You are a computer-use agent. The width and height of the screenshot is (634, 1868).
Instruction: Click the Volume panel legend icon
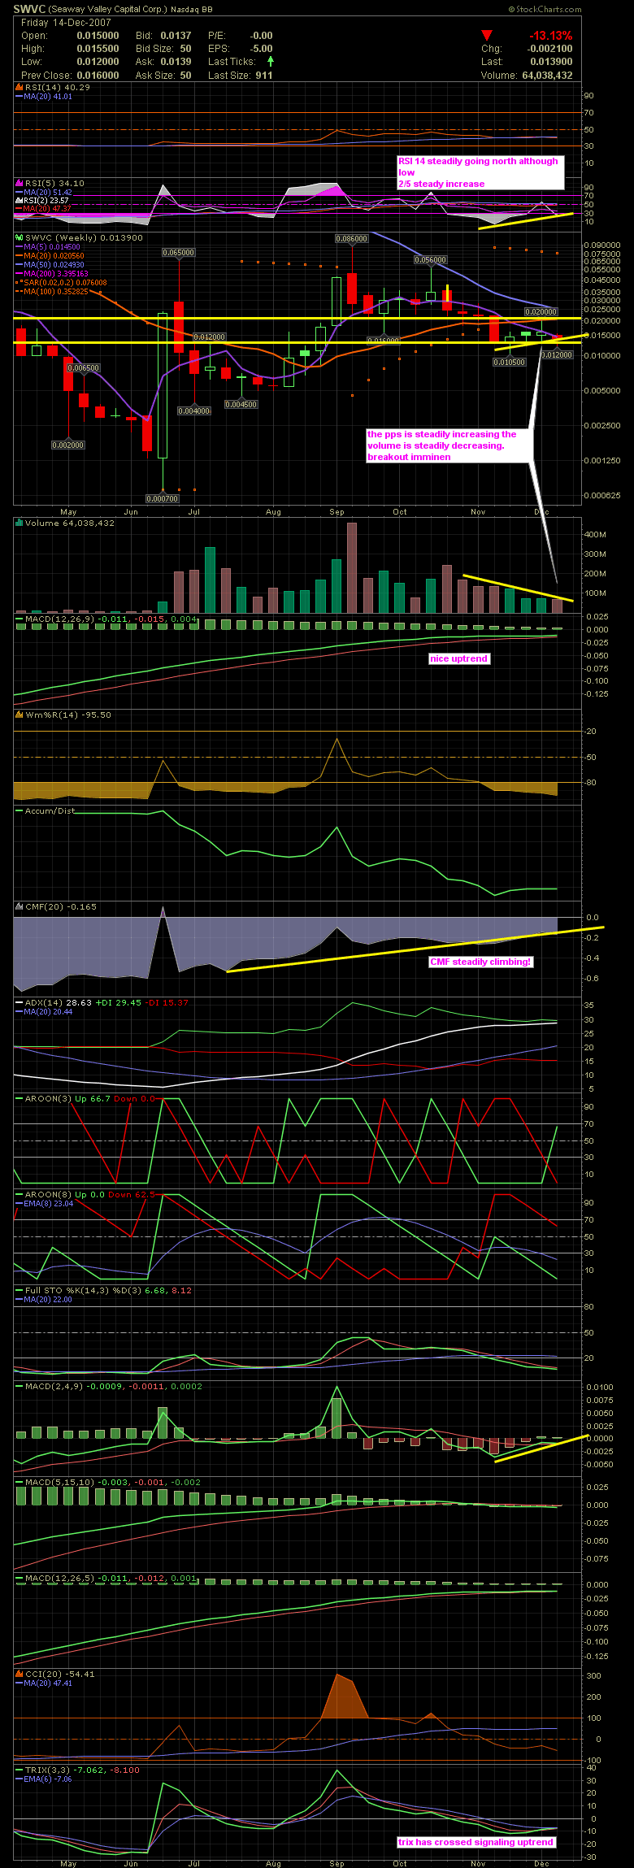click(x=20, y=523)
